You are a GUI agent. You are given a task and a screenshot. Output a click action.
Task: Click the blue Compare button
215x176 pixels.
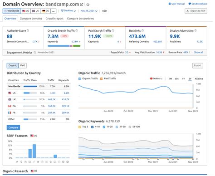13,127
